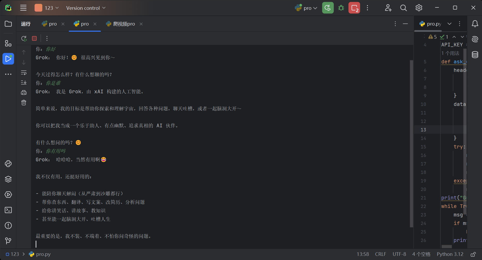Click the green Run button in toolbar

(x=328, y=8)
